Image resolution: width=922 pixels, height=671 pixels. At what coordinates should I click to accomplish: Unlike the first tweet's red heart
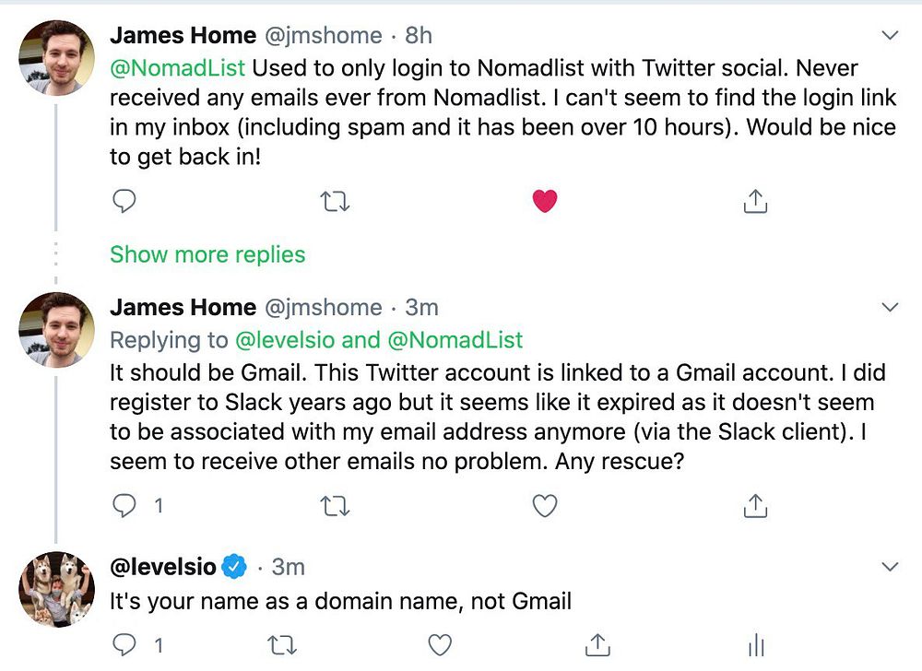point(545,201)
